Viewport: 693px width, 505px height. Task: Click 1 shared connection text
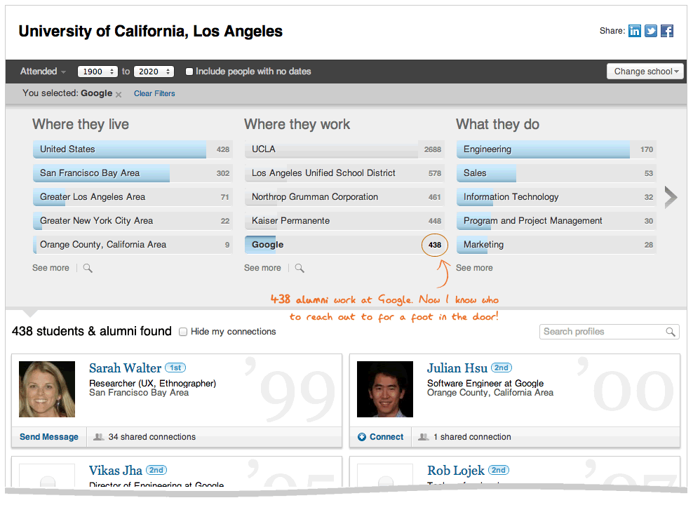pyautogui.click(x=472, y=437)
